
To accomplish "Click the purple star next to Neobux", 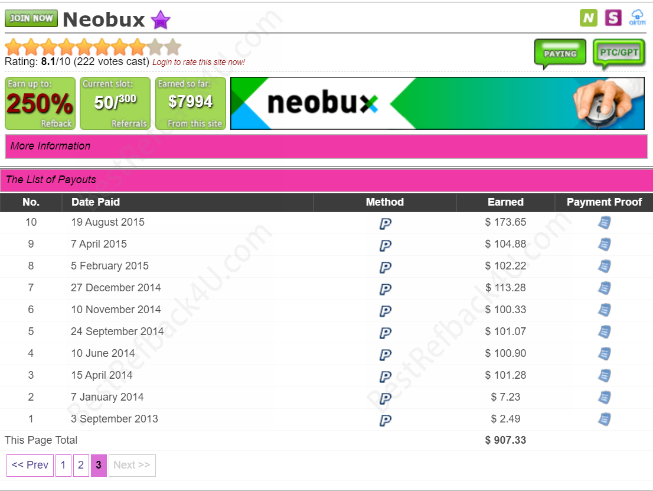I will pos(161,19).
